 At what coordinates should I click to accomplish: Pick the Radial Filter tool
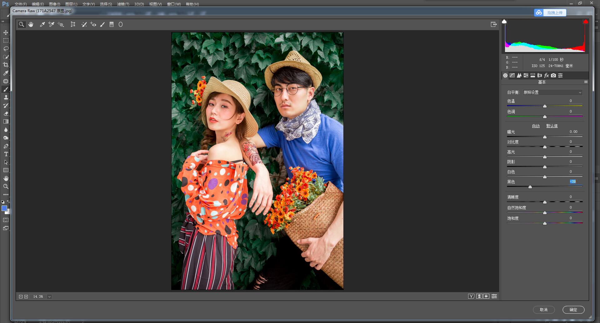[121, 24]
